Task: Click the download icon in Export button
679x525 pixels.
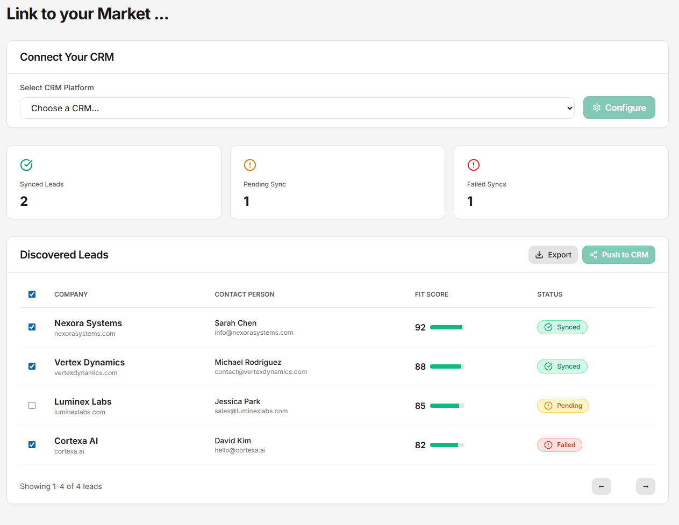Action: click(539, 255)
